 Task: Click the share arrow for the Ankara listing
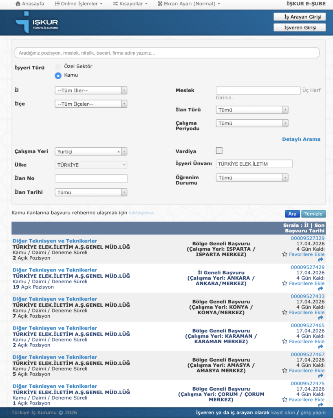pos(321,289)
